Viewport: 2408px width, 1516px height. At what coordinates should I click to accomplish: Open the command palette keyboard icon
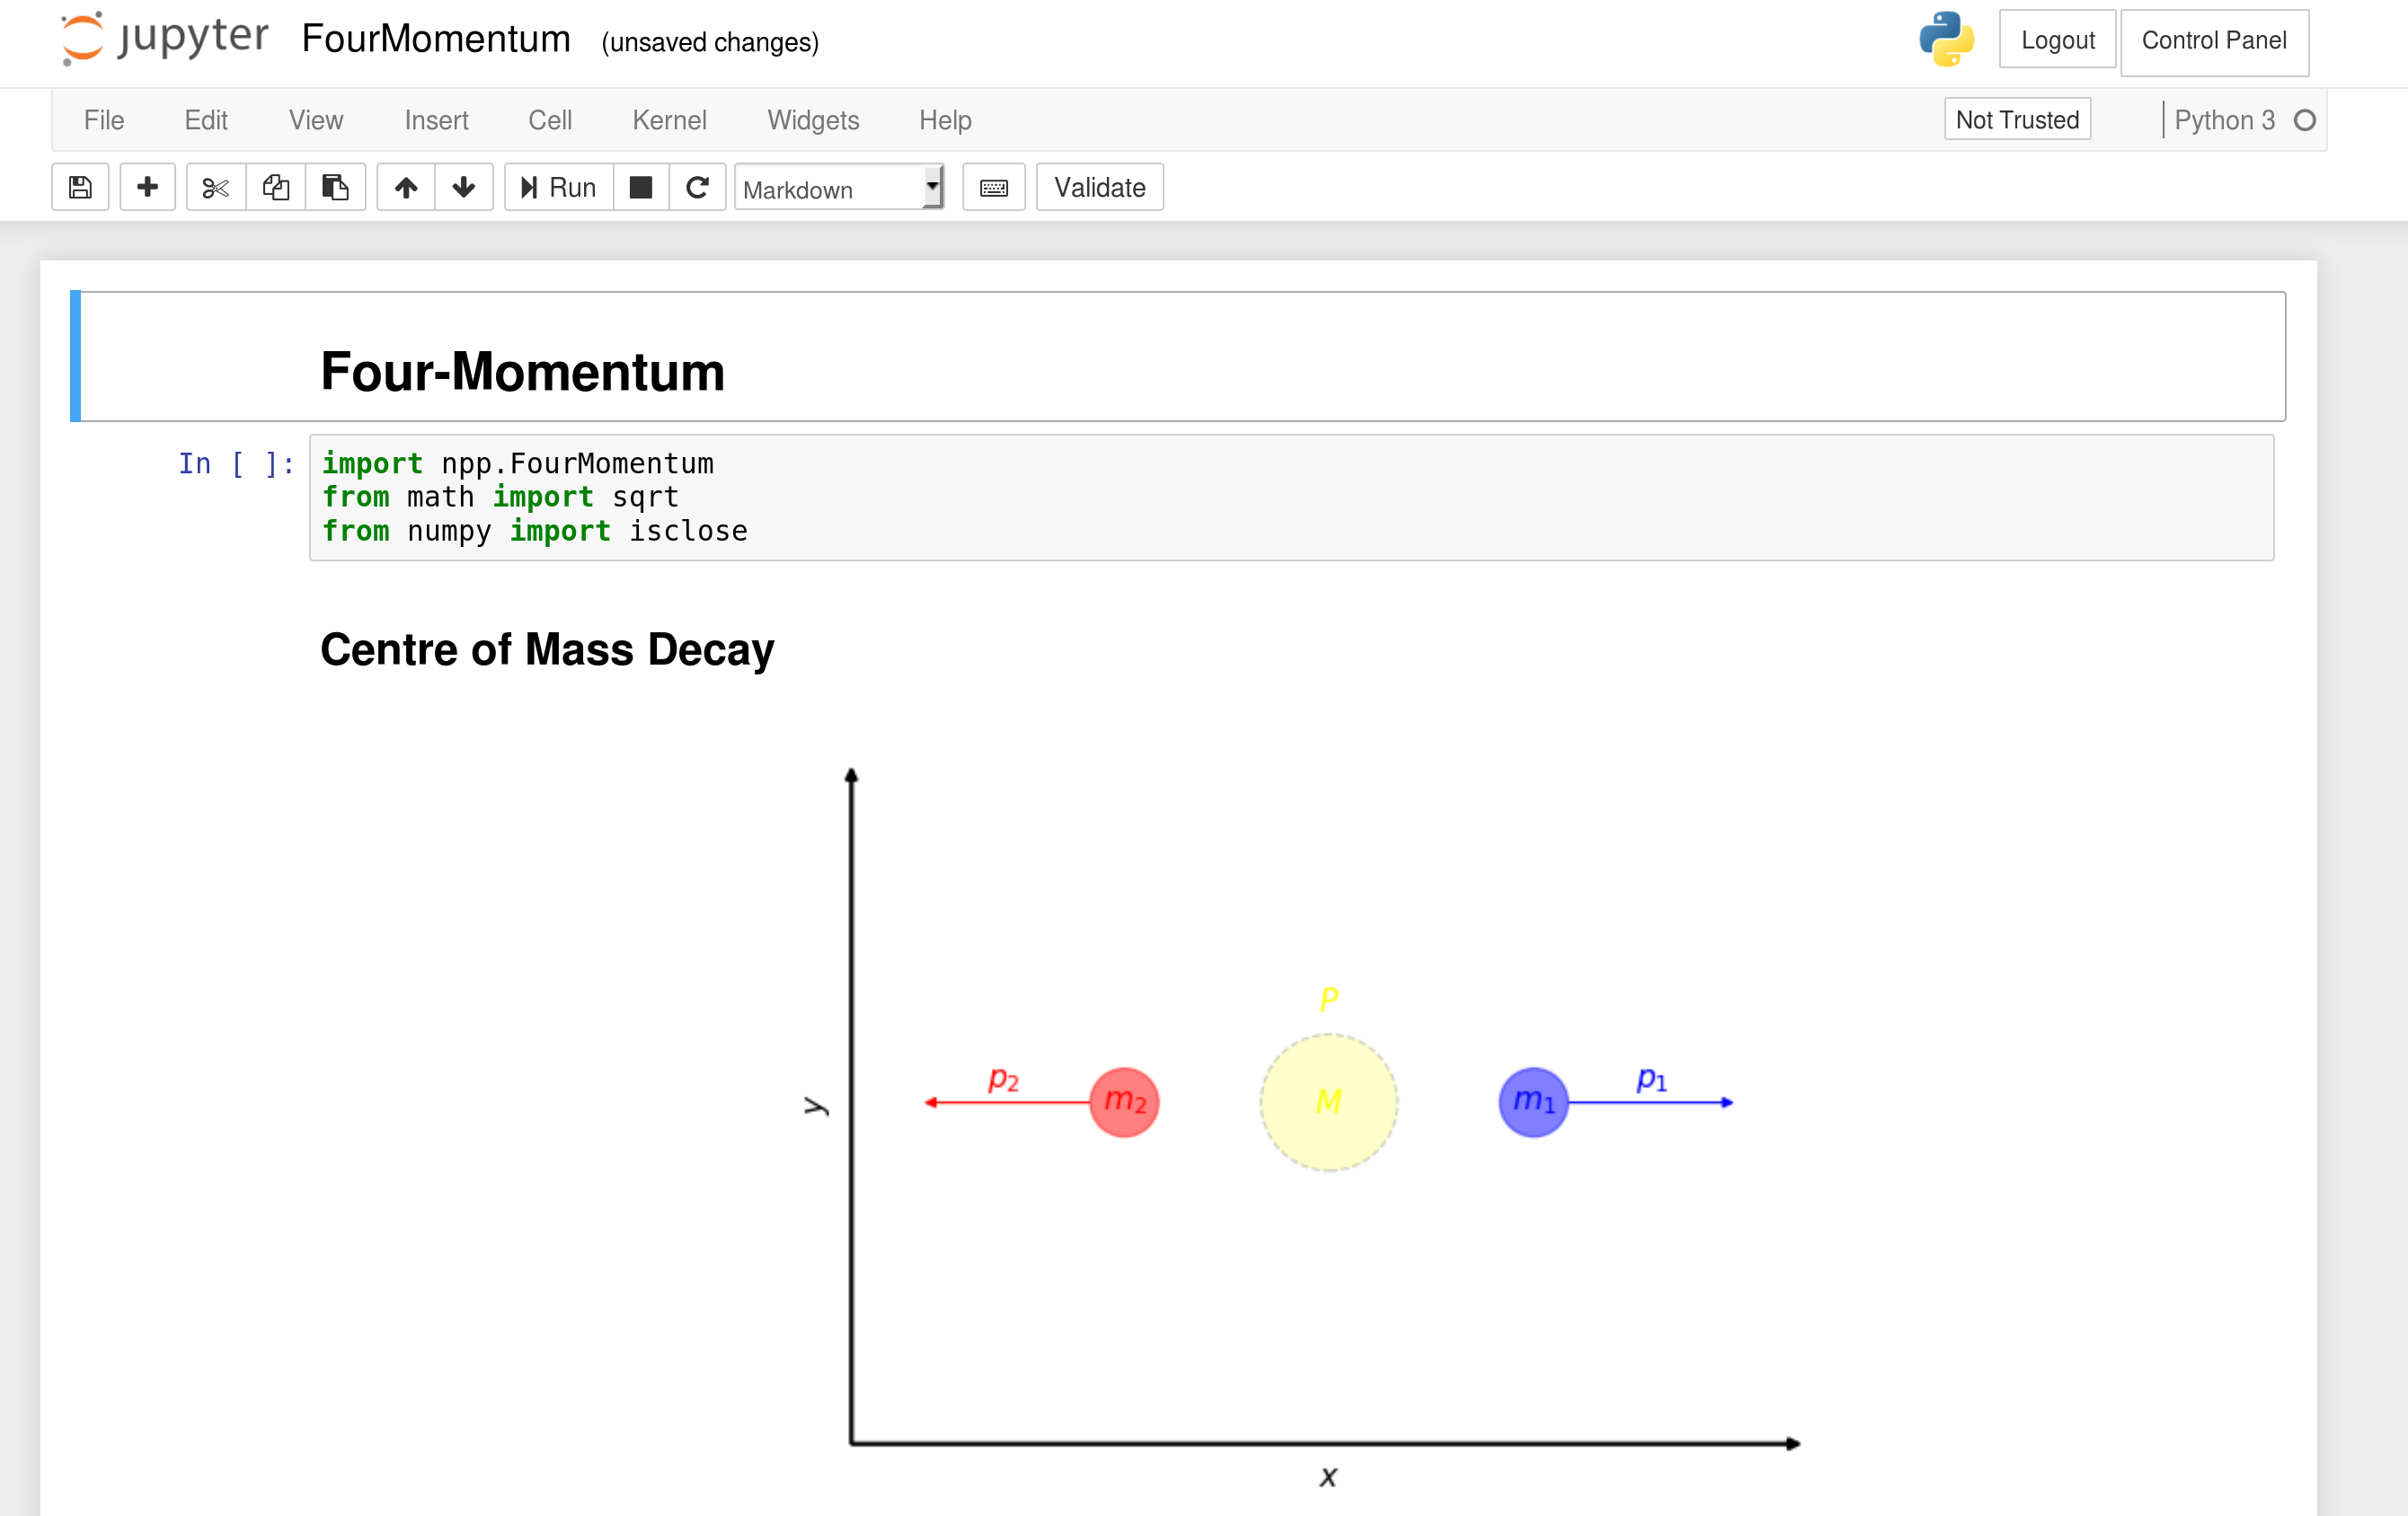pyautogui.click(x=993, y=187)
